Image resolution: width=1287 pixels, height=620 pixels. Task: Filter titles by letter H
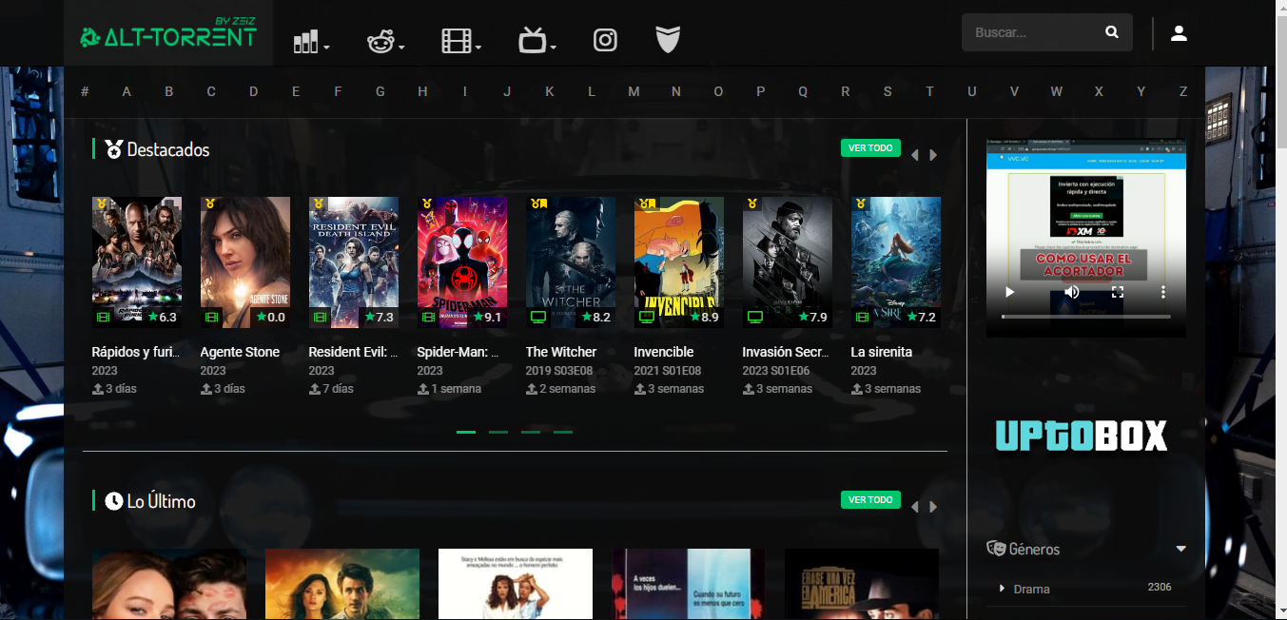(x=422, y=91)
